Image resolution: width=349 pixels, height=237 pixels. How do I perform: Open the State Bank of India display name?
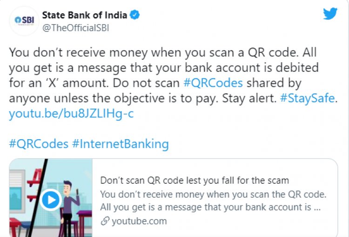coord(85,15)
